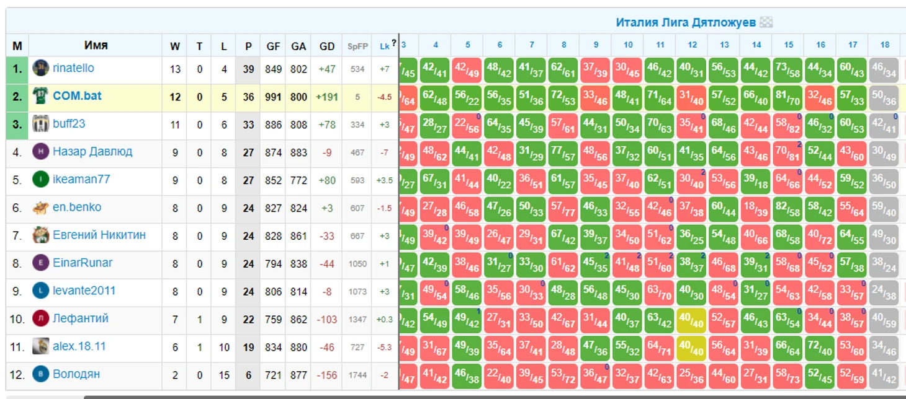Open the Италия Лига Дятложуев link
The image size is (906, 399).
click(686, 22)
